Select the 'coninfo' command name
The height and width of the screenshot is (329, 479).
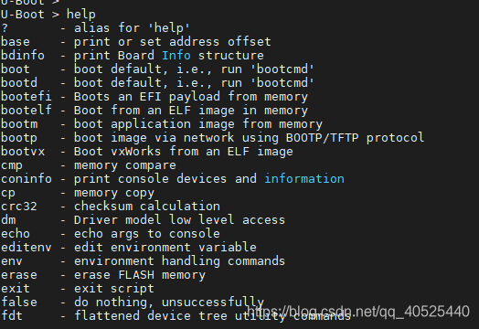point(27,179)
